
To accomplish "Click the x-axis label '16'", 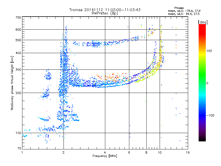I will 188,152.
